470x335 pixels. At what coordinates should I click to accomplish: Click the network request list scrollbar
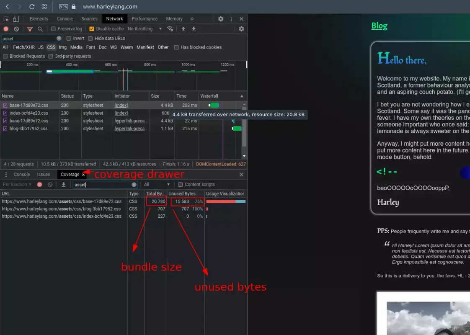[244, 130]
